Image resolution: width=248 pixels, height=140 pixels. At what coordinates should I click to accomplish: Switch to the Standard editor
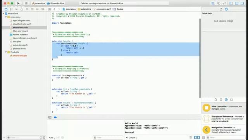[x=213, y=3]
